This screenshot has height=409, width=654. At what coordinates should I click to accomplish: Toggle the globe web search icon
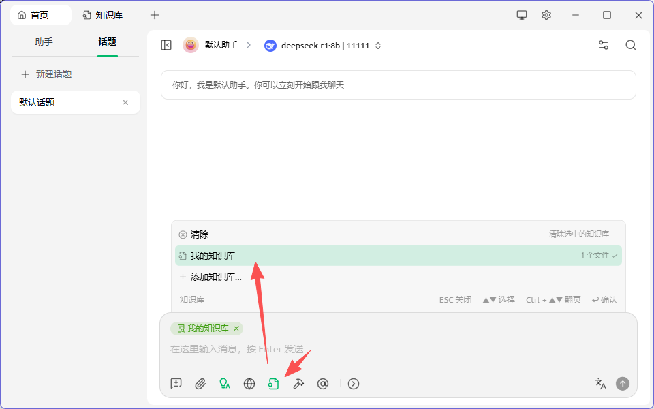[x=249, y=384]
